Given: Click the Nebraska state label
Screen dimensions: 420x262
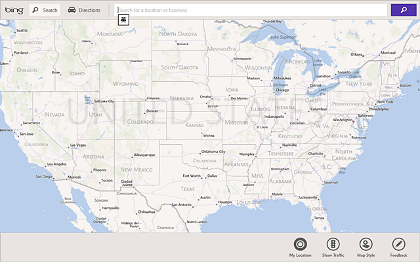Looking at the screenshot, I should click(x=182, y=98).
